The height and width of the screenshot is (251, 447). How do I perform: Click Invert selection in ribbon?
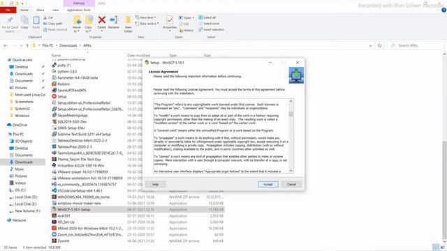click(x=211, y=29)
